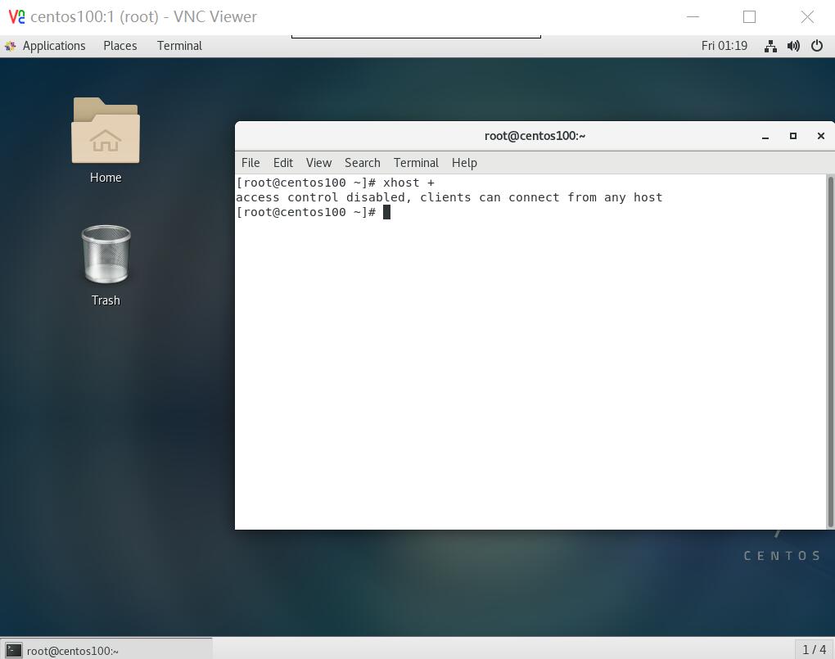
Task: Click terminal icon in bottom taskbar
Action: (14, 650)
